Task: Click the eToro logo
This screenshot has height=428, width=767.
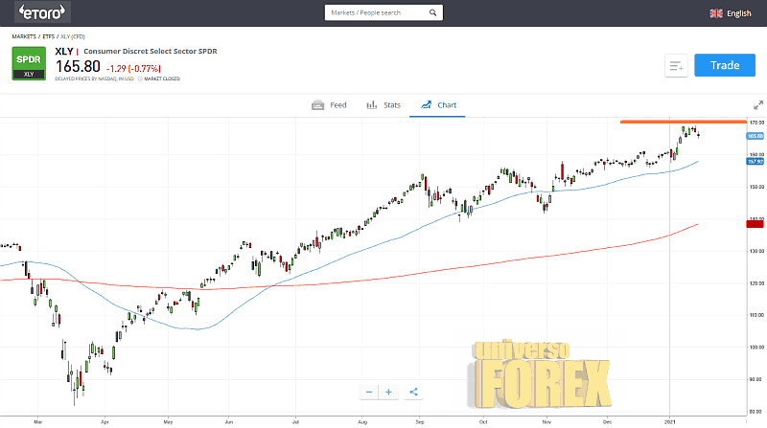Action: click(38, 12)
